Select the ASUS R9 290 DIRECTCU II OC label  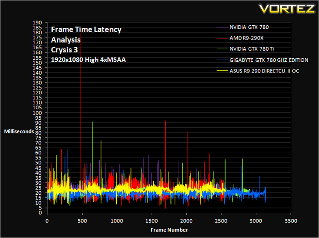pos(265,71)
